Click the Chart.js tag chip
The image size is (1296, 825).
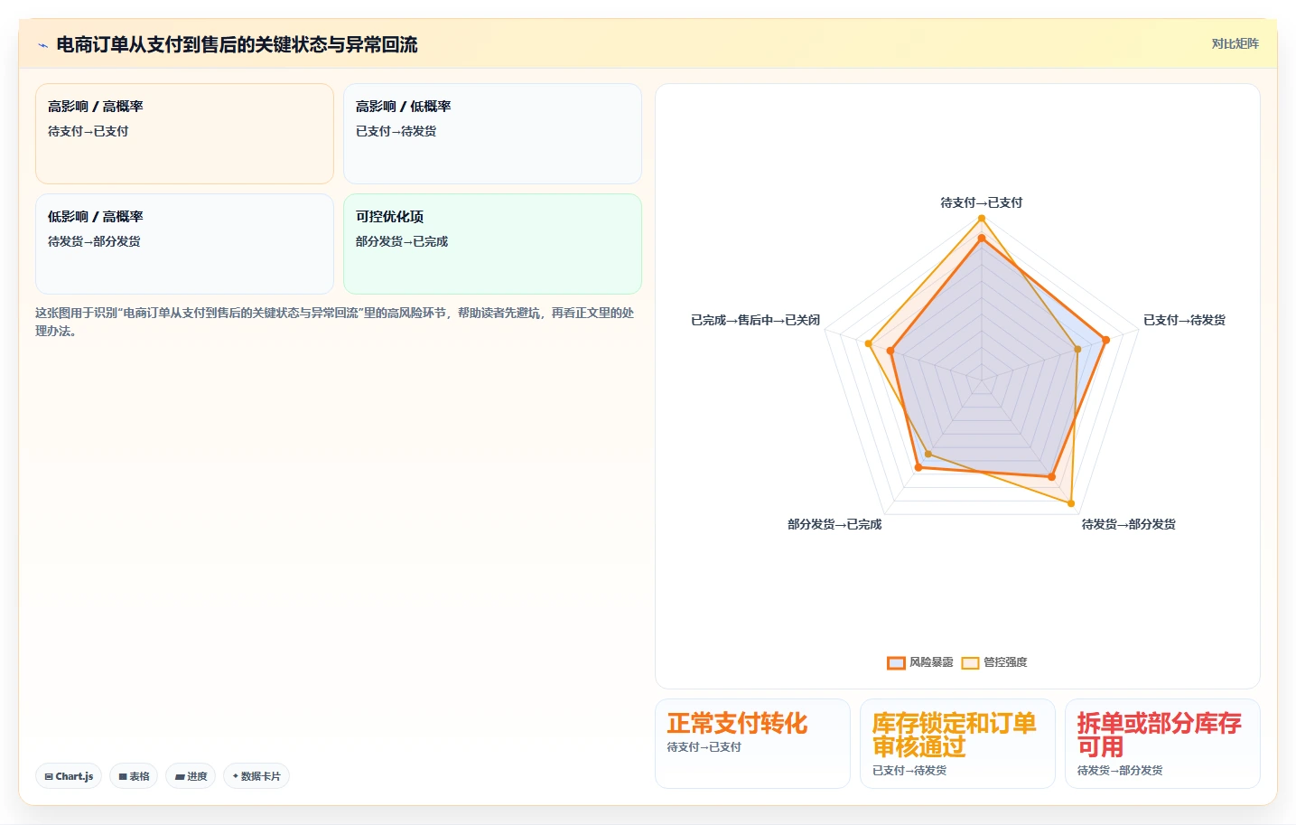69,776
